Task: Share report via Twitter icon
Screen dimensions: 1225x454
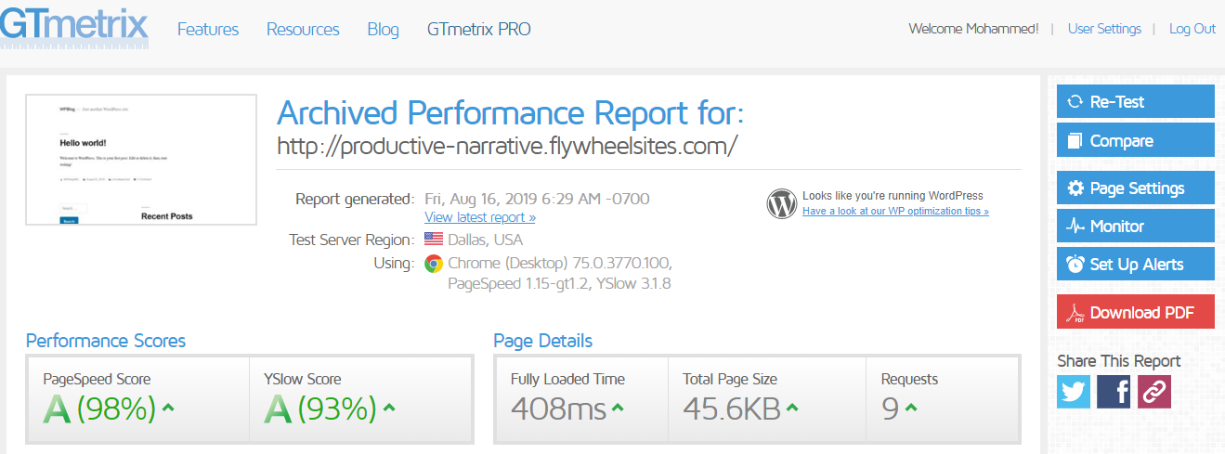Action: (x=1074, y=392)
